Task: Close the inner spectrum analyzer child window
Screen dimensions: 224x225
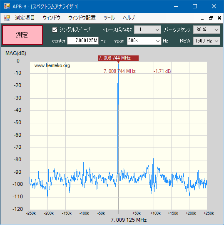Action: (219, 18)
